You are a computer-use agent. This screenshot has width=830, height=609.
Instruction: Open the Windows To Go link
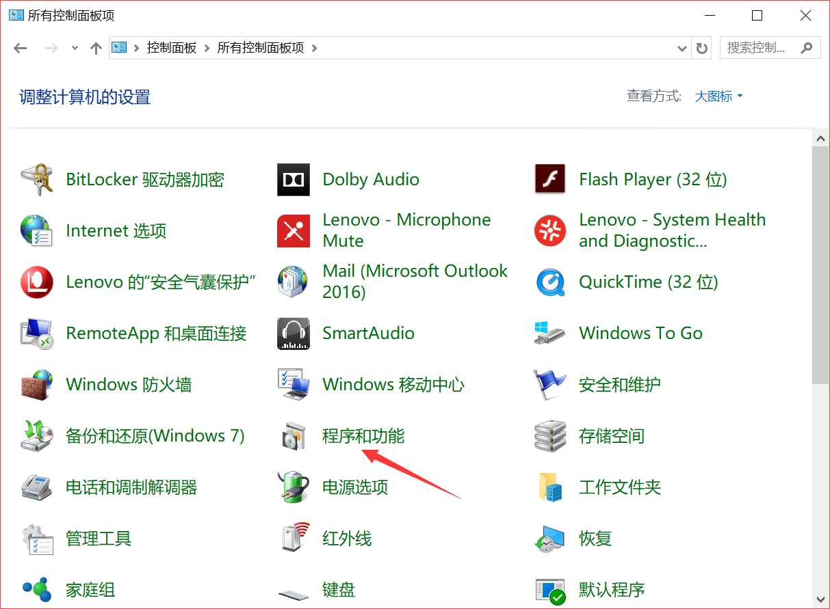pos(640,334)
